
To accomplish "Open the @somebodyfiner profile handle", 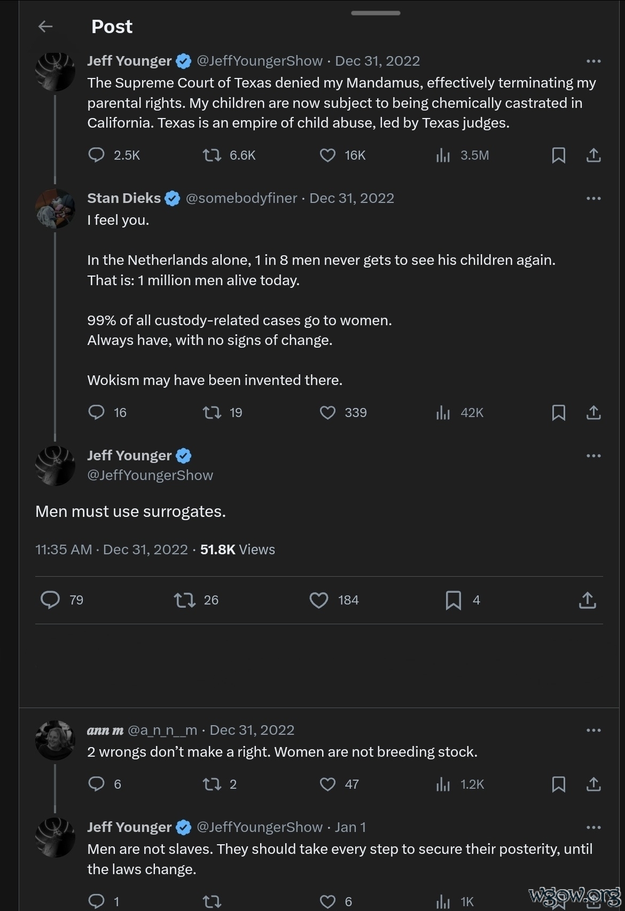I will 241,198.
